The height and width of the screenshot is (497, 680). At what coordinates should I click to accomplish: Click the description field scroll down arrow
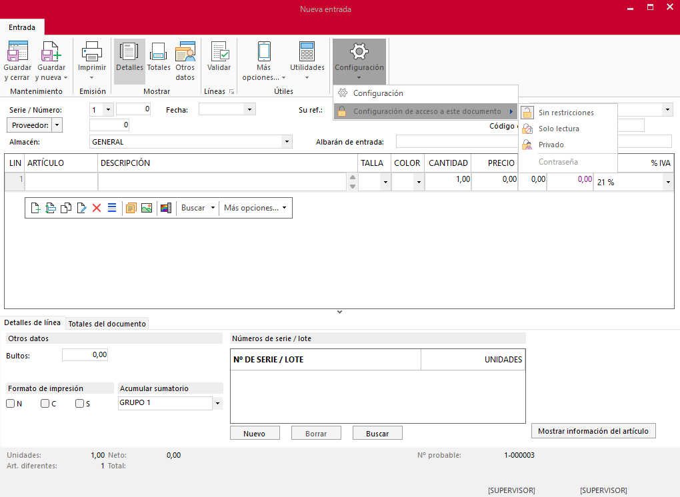coord(353,187)
